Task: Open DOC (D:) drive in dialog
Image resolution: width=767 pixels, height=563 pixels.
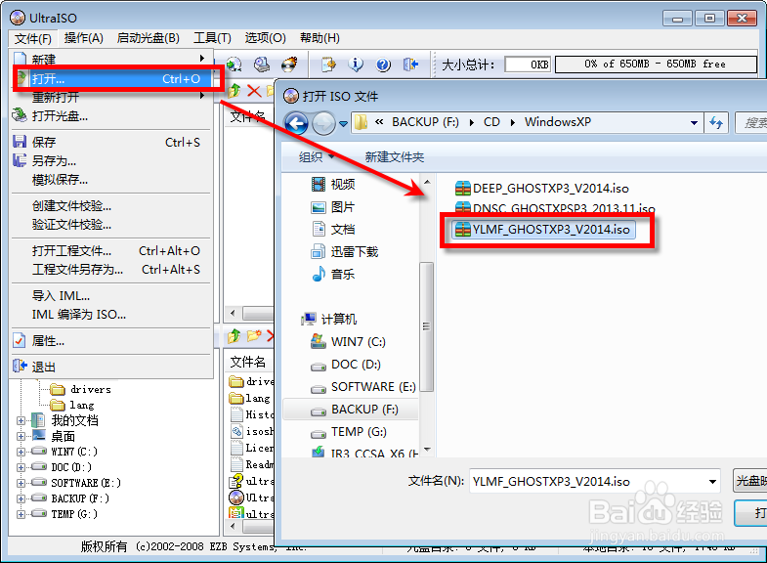Action: [x=346, y=364]
